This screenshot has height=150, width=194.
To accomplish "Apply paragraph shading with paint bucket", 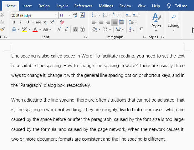I will click(94, 29).
